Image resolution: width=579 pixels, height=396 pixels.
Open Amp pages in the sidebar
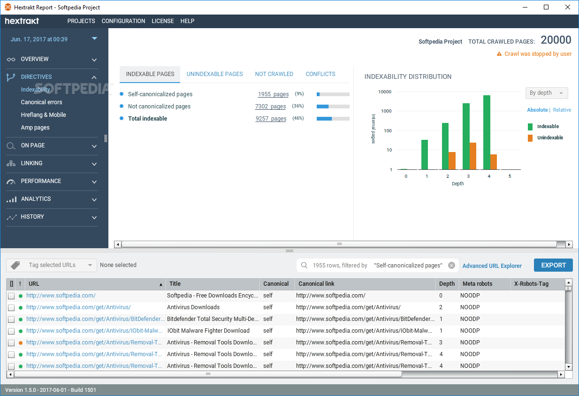35,128
